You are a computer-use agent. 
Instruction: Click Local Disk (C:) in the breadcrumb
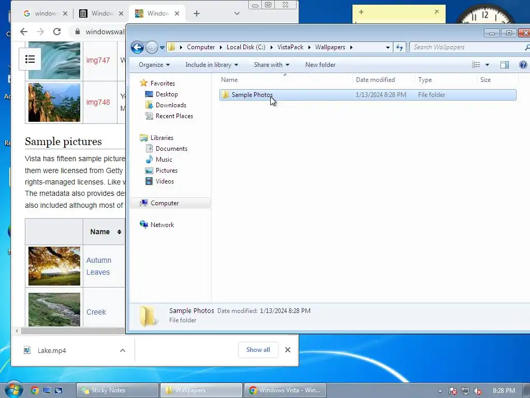click(x=246, y=47)
